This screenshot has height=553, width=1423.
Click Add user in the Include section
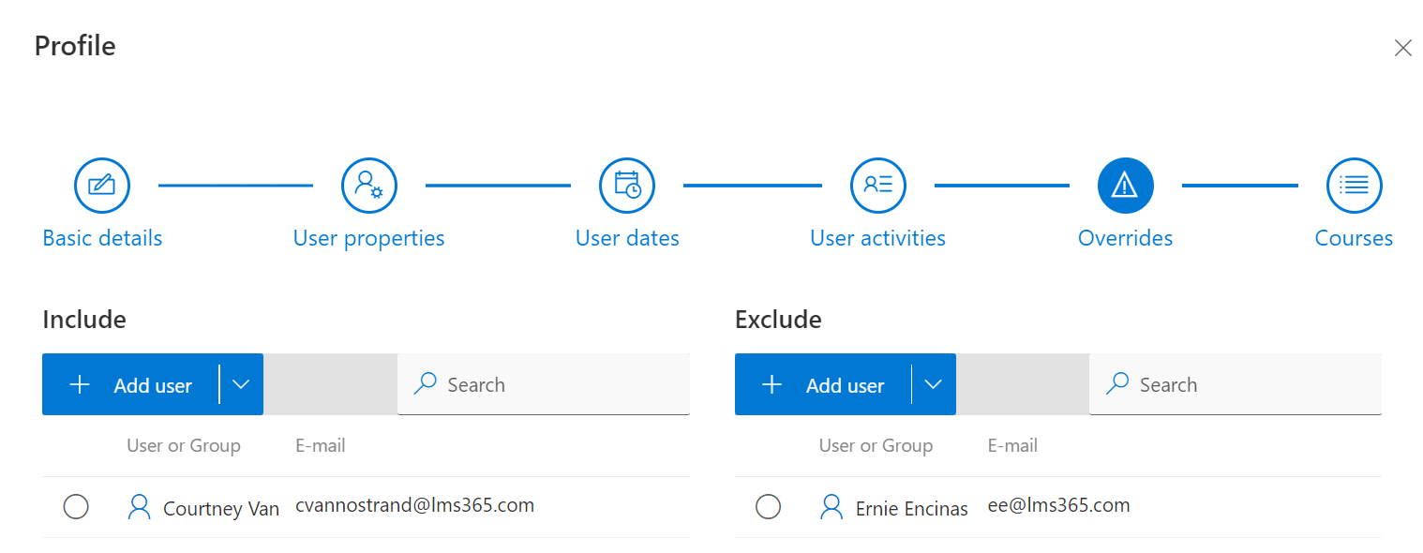(x=136, y=384)
